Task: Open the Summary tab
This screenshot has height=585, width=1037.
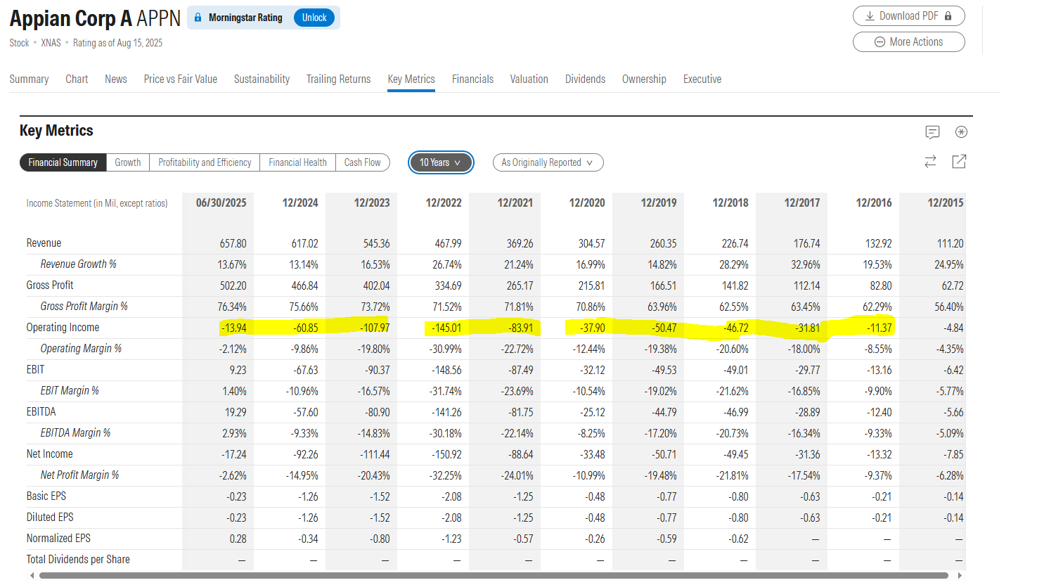Action: [29, 79]
